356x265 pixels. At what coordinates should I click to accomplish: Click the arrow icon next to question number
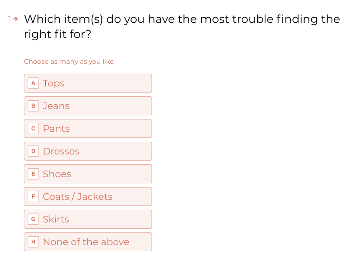point(15,19)
